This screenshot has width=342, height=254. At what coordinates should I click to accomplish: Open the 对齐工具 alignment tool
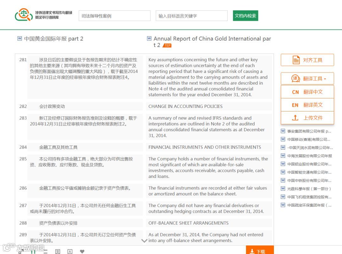(x=307, y=60)
